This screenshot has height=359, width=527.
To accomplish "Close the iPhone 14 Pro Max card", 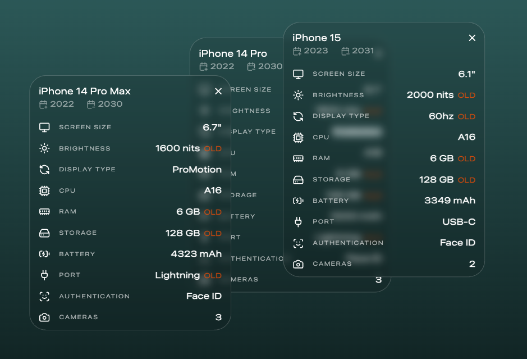I will (x=218, y=91).
